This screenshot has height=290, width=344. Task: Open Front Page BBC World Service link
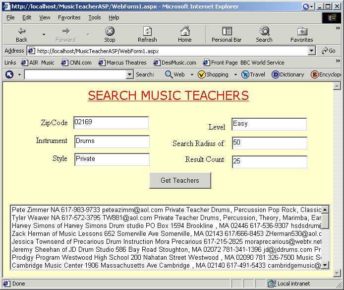[x=243, y=63]
